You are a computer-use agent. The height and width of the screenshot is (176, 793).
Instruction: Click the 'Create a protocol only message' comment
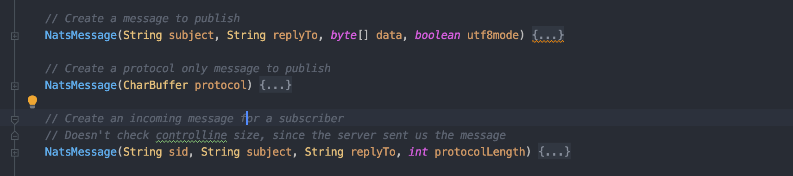188,69
